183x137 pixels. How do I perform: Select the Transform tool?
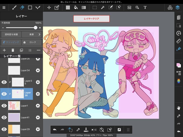57,8
